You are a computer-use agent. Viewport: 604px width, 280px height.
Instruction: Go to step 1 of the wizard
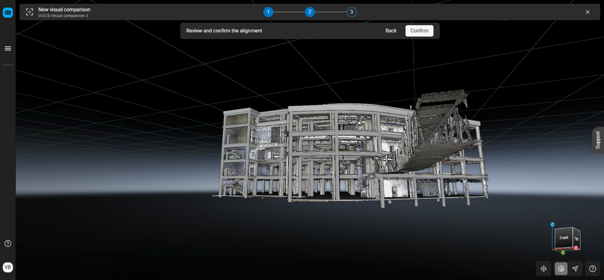click(268, 12)
